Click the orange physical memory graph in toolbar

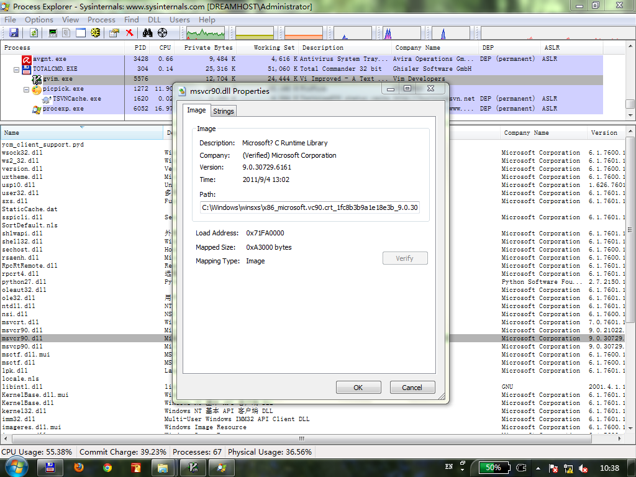303,33
